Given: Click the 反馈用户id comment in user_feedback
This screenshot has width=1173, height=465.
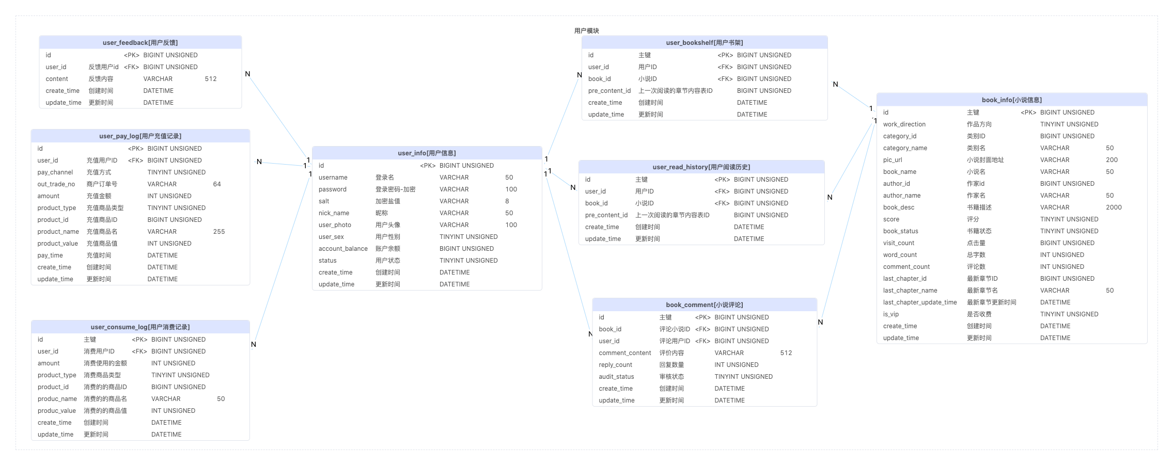Looking at the screenshot, I should [103, 67].
